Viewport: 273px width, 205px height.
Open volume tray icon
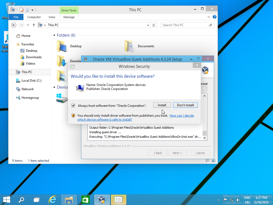click(x=238, y=200)
